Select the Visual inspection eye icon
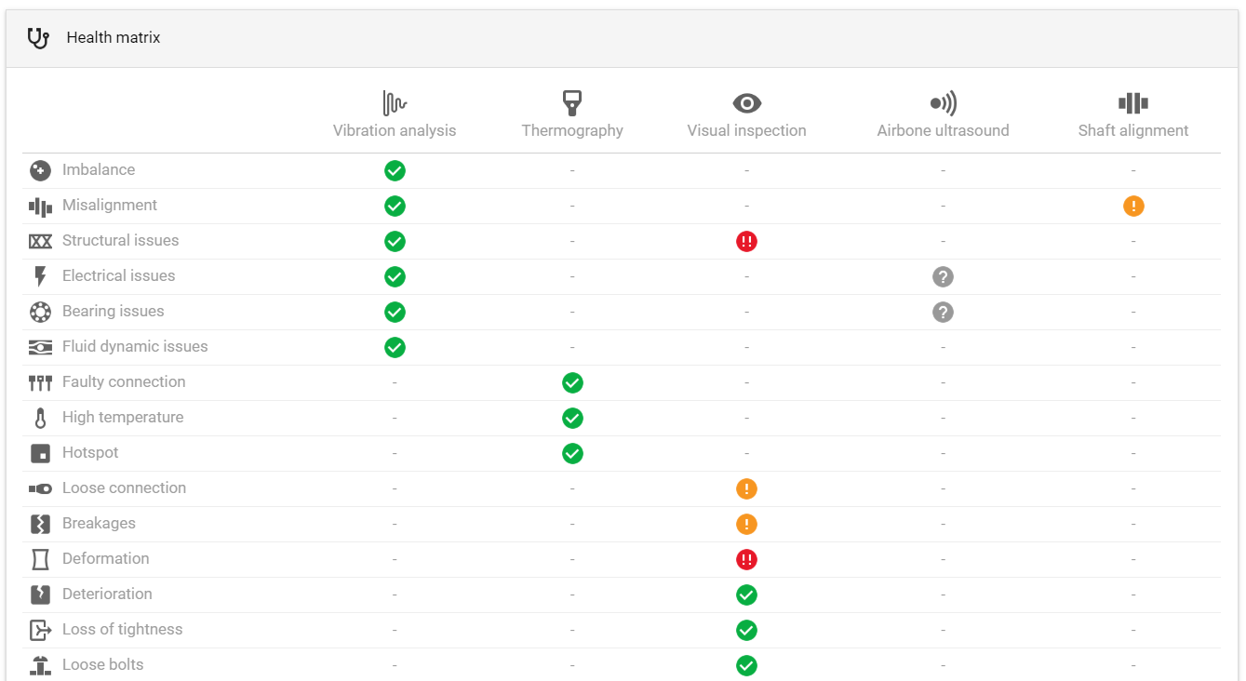Viewport: 1246px width, 681px height. click(746, 103)
